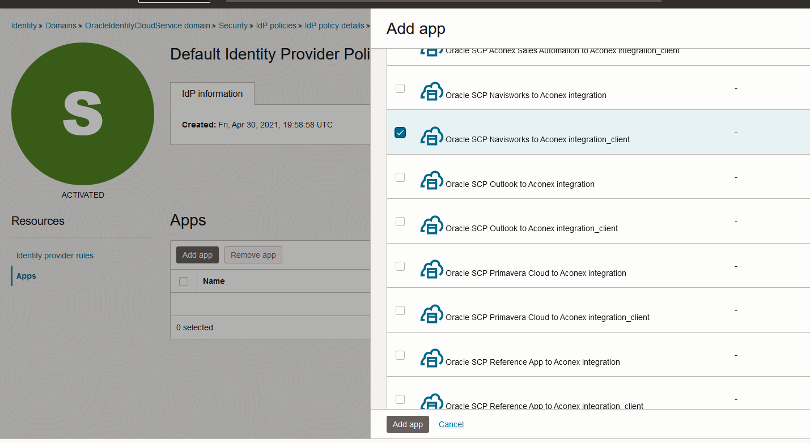The width and height of the screenshot is (810, 443).
Task: Click Oracle SCP Outlook to Aconex integration name
Action: [x=520, y=184]
